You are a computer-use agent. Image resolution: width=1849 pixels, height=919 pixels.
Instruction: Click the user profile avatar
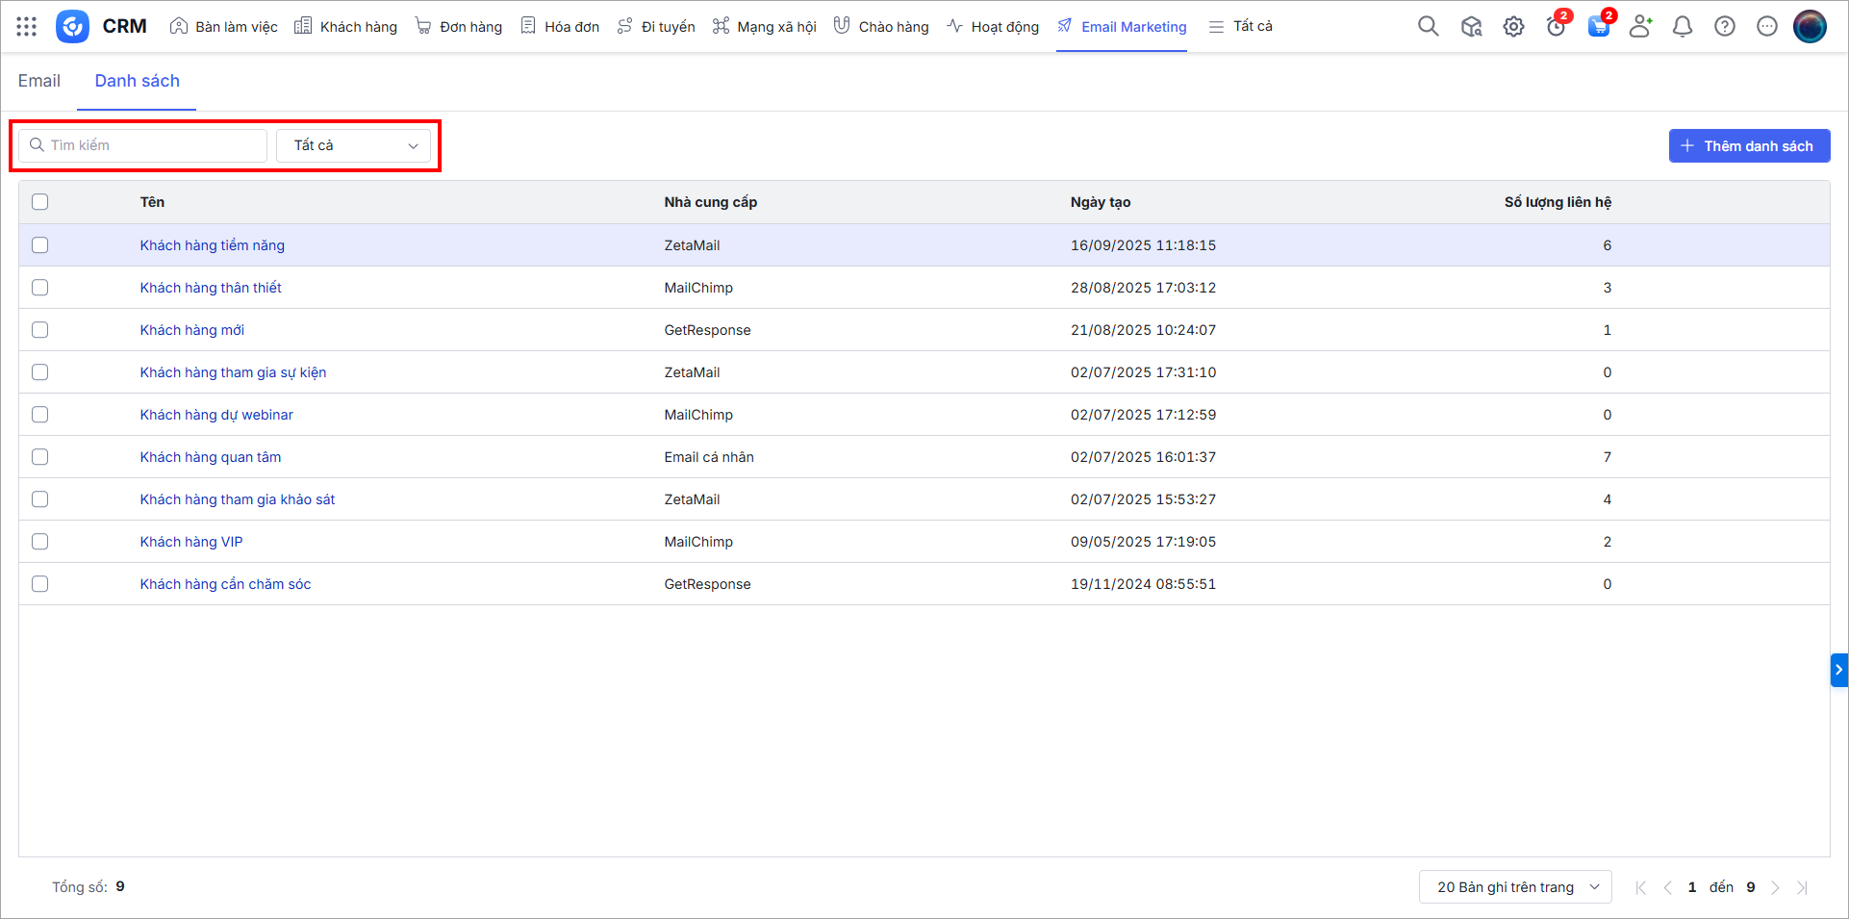(1810, 27)
